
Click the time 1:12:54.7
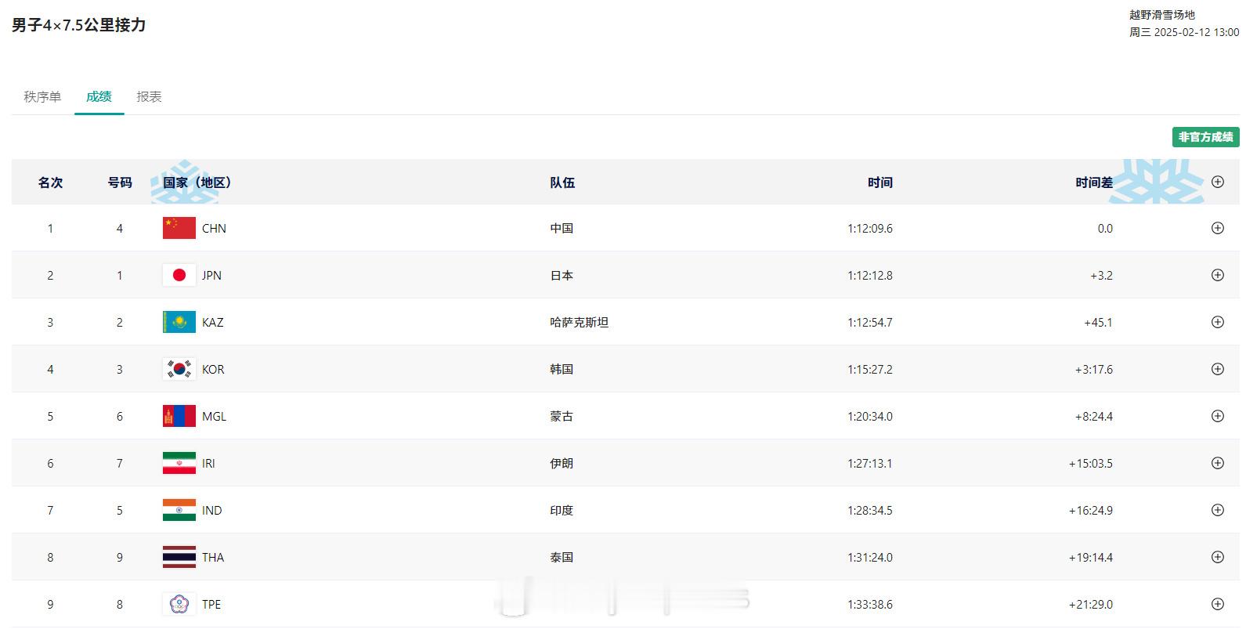869,323
